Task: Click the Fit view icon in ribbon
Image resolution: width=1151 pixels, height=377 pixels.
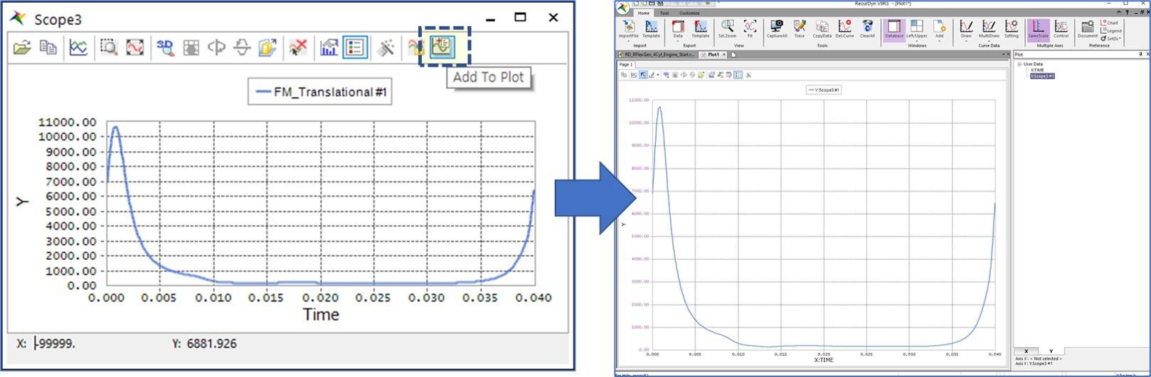Action: (750, 28)
